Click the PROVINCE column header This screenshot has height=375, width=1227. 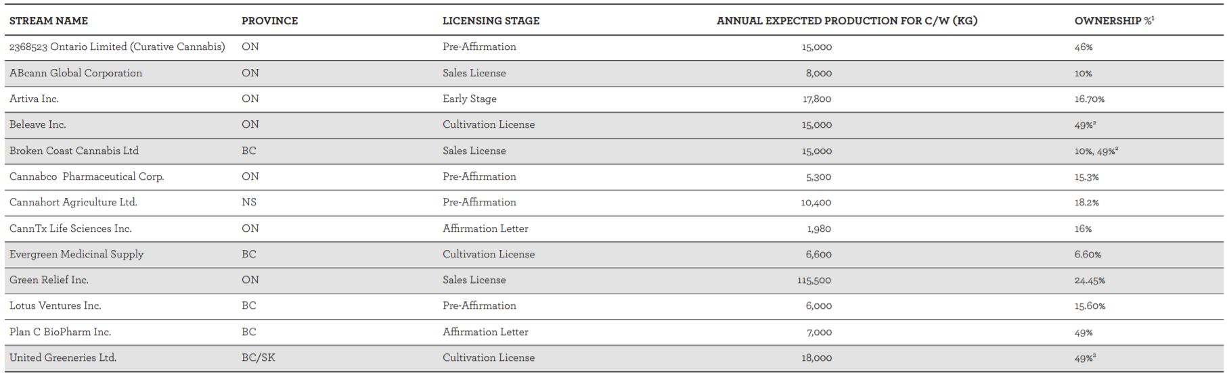click(269, 21)
